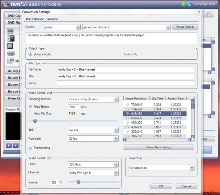Image resolution: width=220 pixels, height=195 pixels.
Task: Stop the preview playback
Action: point(16,145)
